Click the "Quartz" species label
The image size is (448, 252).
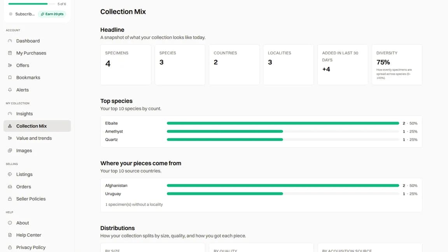pyautogui.click(x=112, y=140)
